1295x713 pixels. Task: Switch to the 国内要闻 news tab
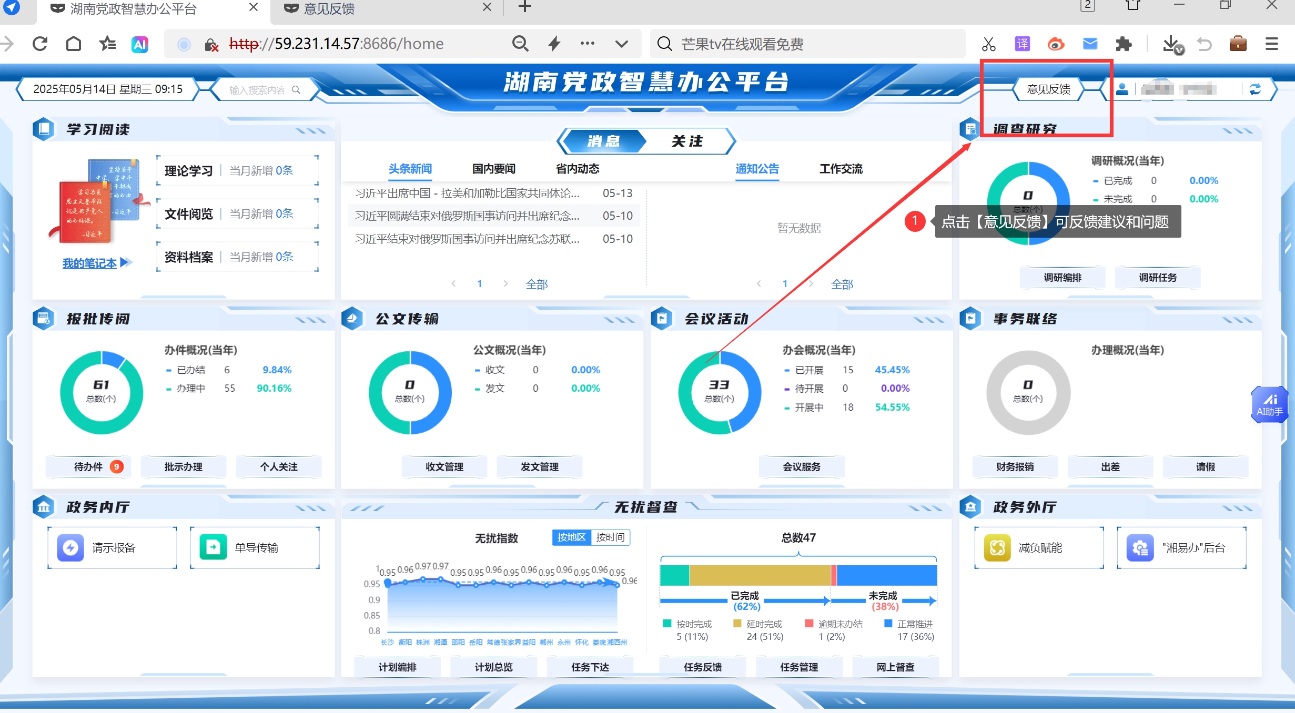pyautogui.click(x=493, y=169)
